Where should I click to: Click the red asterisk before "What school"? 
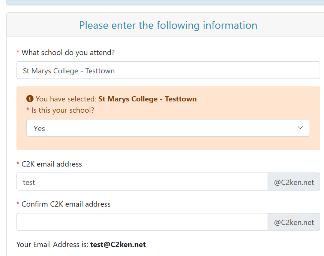coord(18,53)
